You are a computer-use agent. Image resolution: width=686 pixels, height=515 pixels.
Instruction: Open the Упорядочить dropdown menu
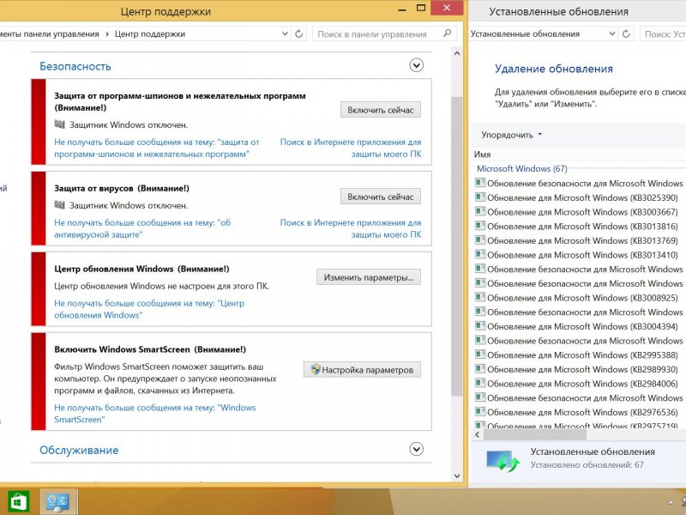pyautogui.click(x=511, y=135)
